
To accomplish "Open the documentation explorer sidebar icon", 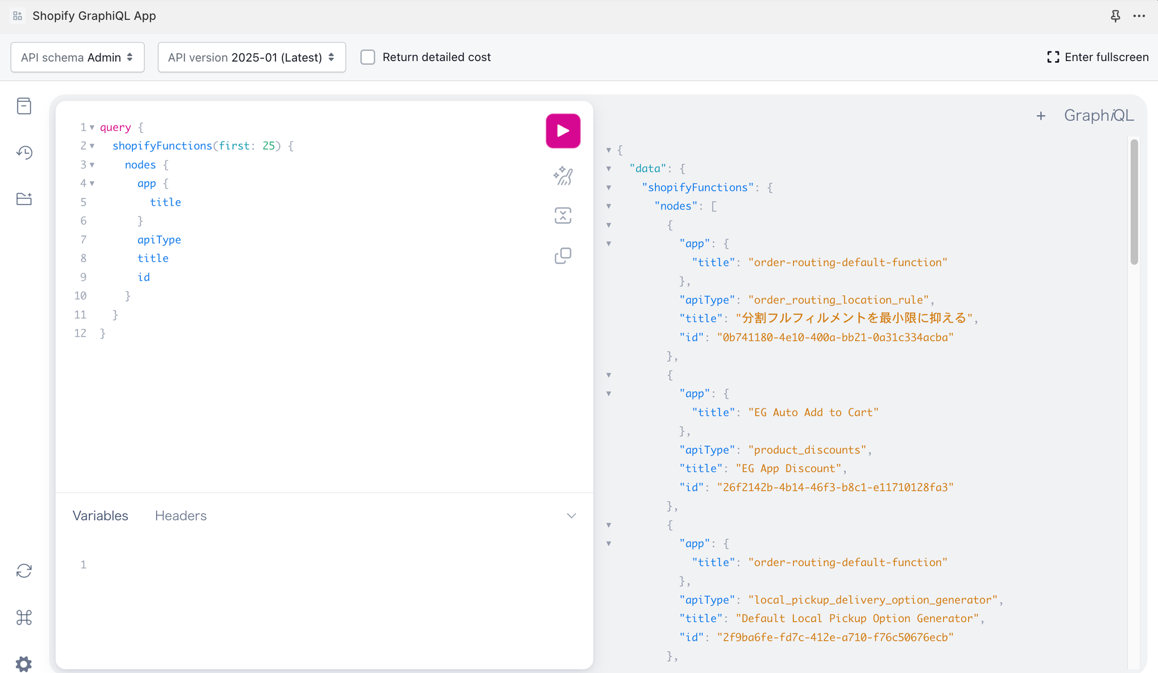I will (x=24, y=106).
